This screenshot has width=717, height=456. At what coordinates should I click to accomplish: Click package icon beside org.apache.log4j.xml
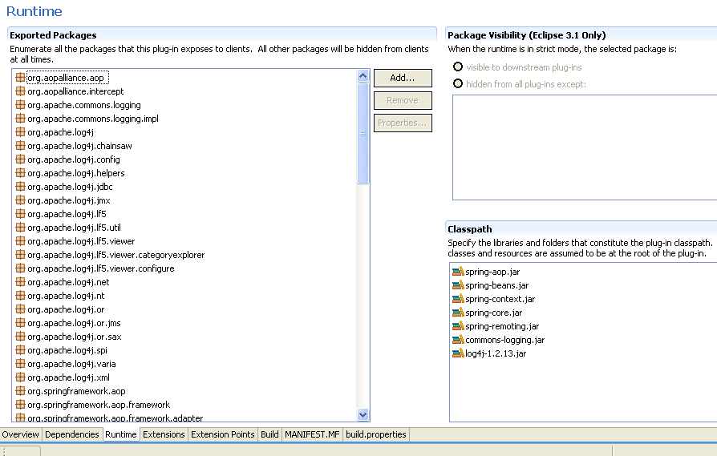(x=20, y=377)
